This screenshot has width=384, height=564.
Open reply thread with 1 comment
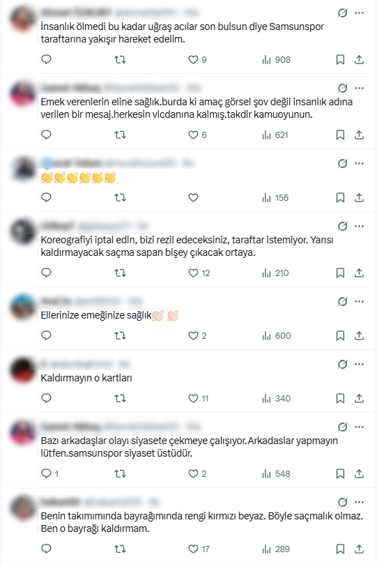tap(50, 473)
